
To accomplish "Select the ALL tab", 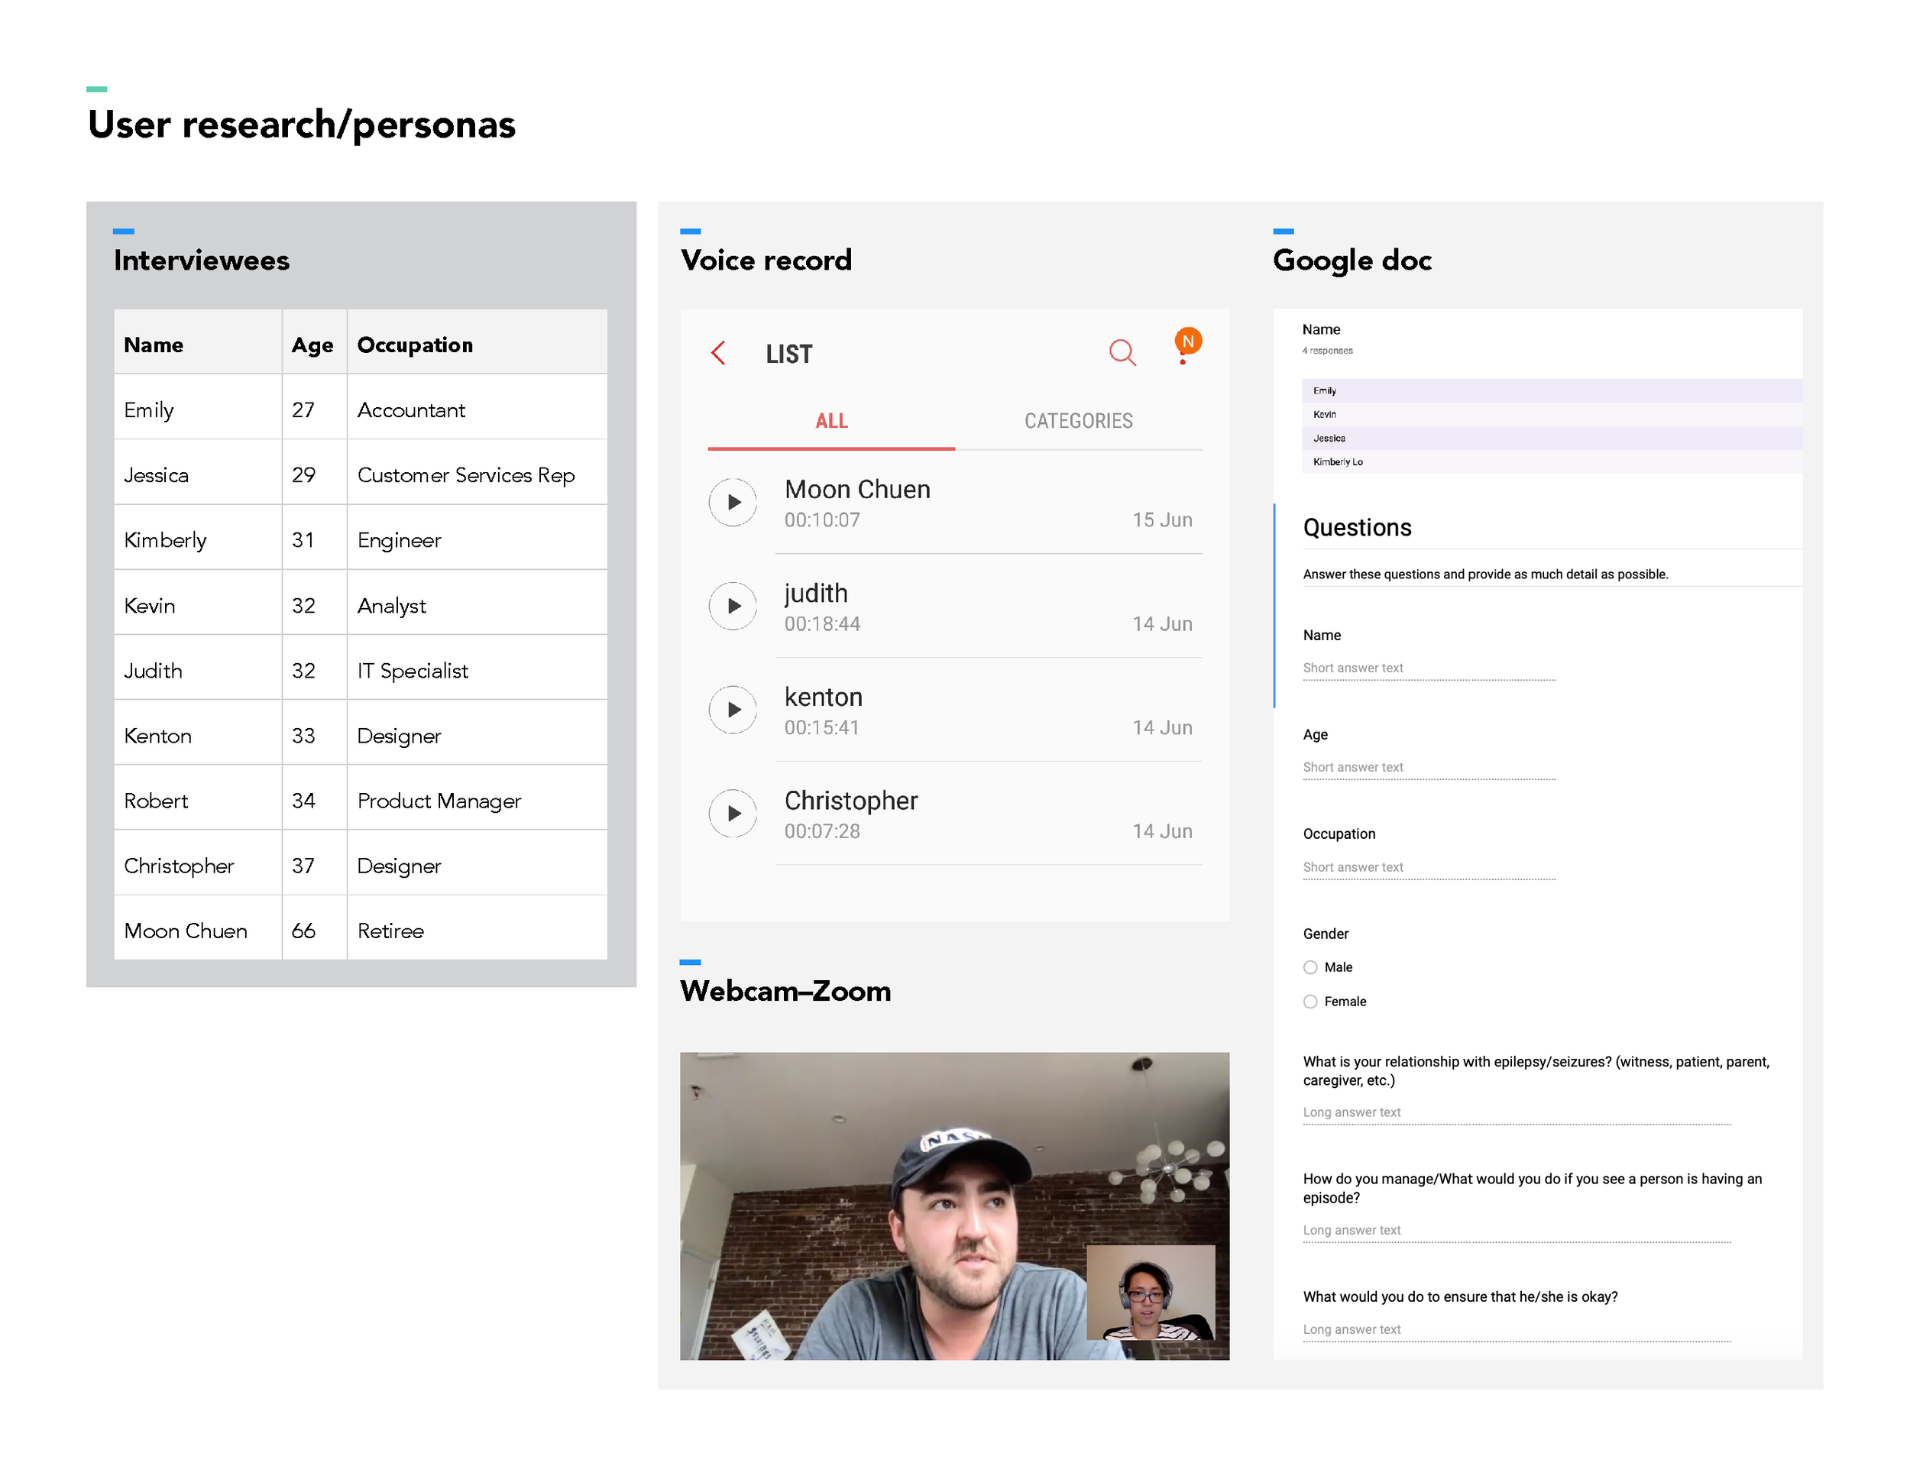I will point(830,421).
